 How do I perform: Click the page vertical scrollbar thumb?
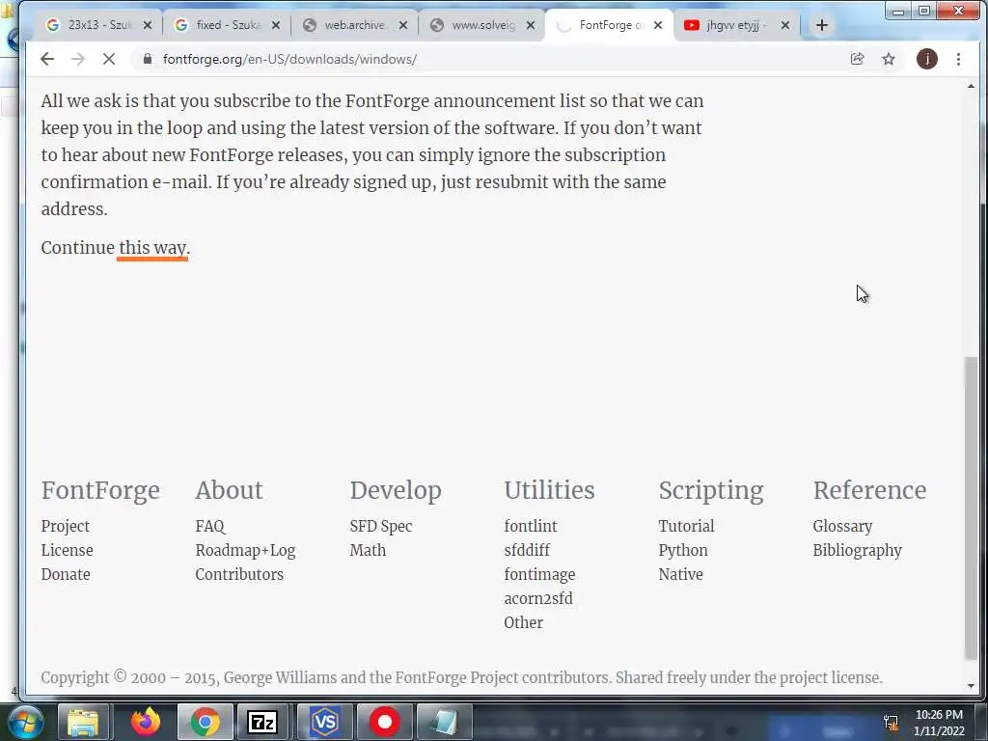(971, 508)
